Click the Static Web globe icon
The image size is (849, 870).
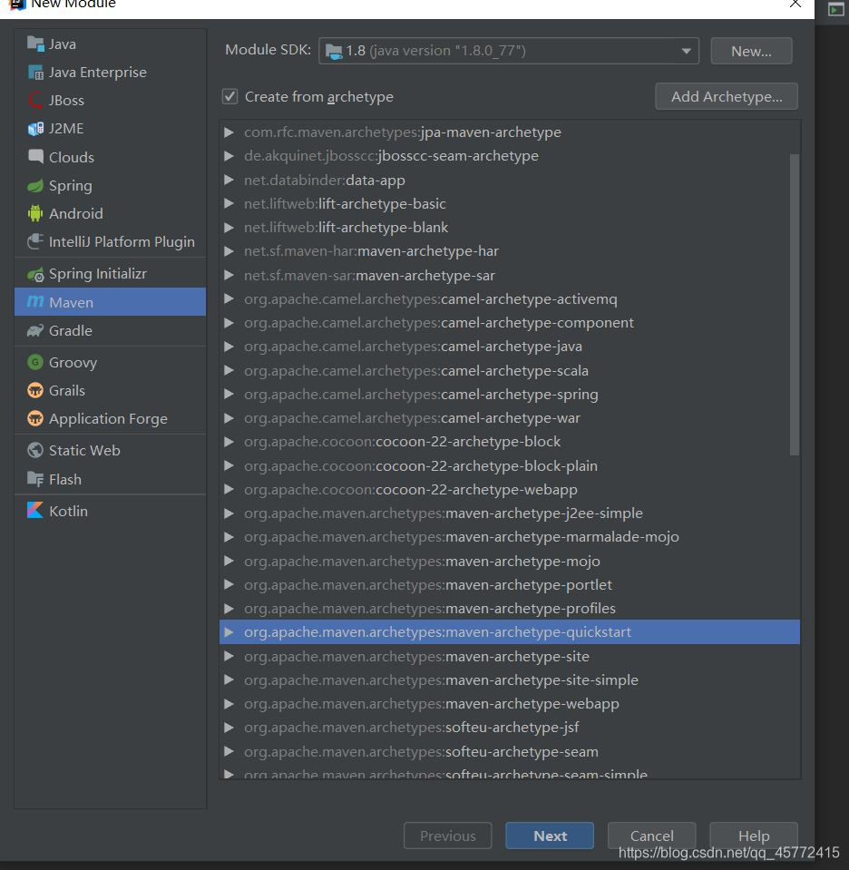point(35,450)
